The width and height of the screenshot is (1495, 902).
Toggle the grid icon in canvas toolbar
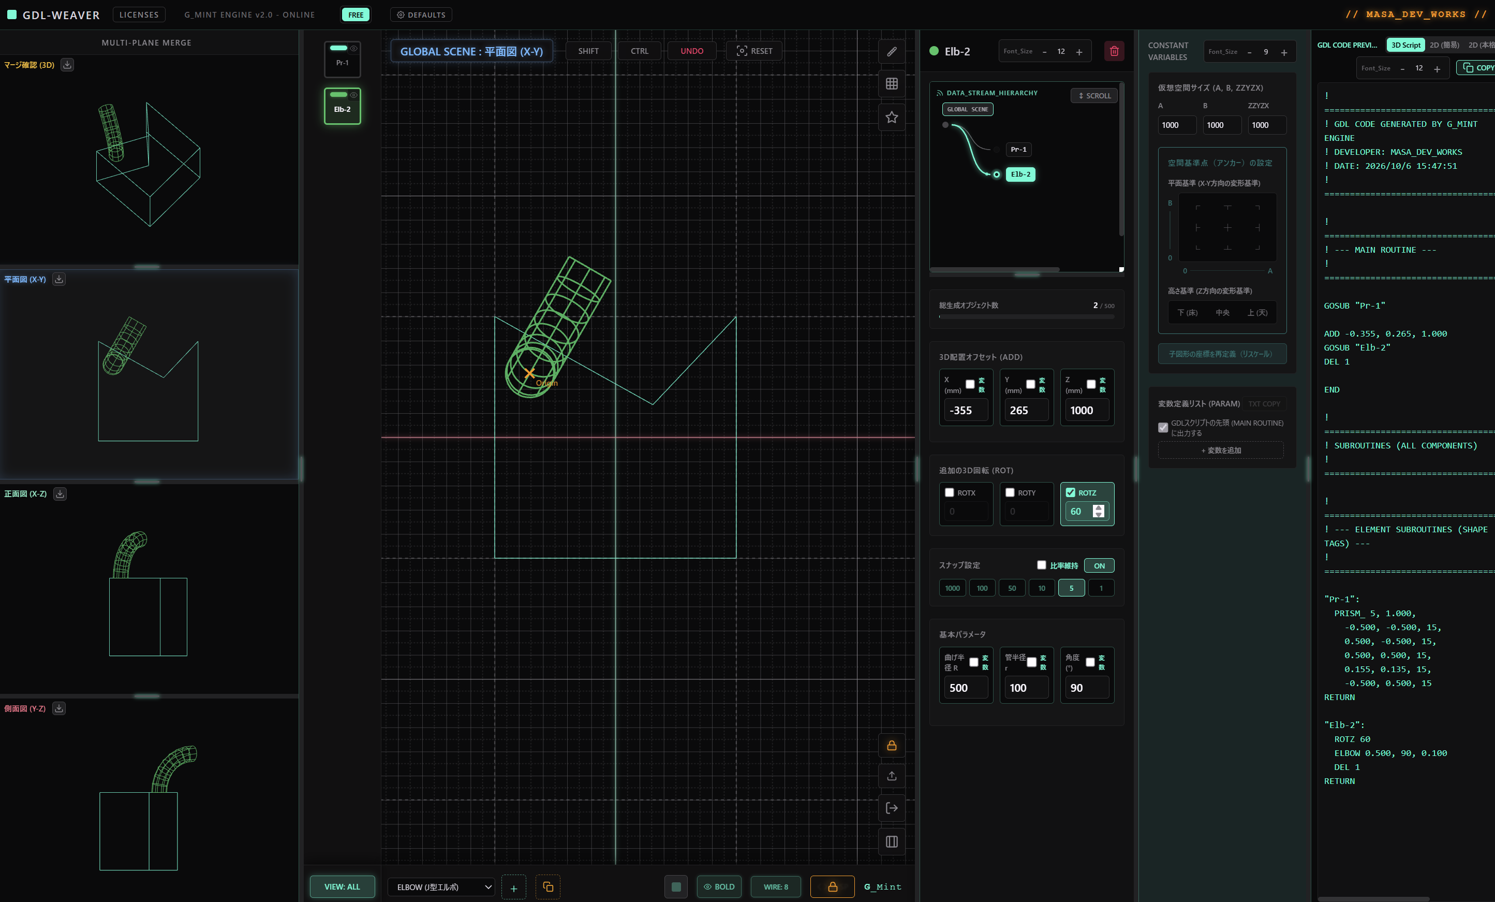tap(891, 84)
